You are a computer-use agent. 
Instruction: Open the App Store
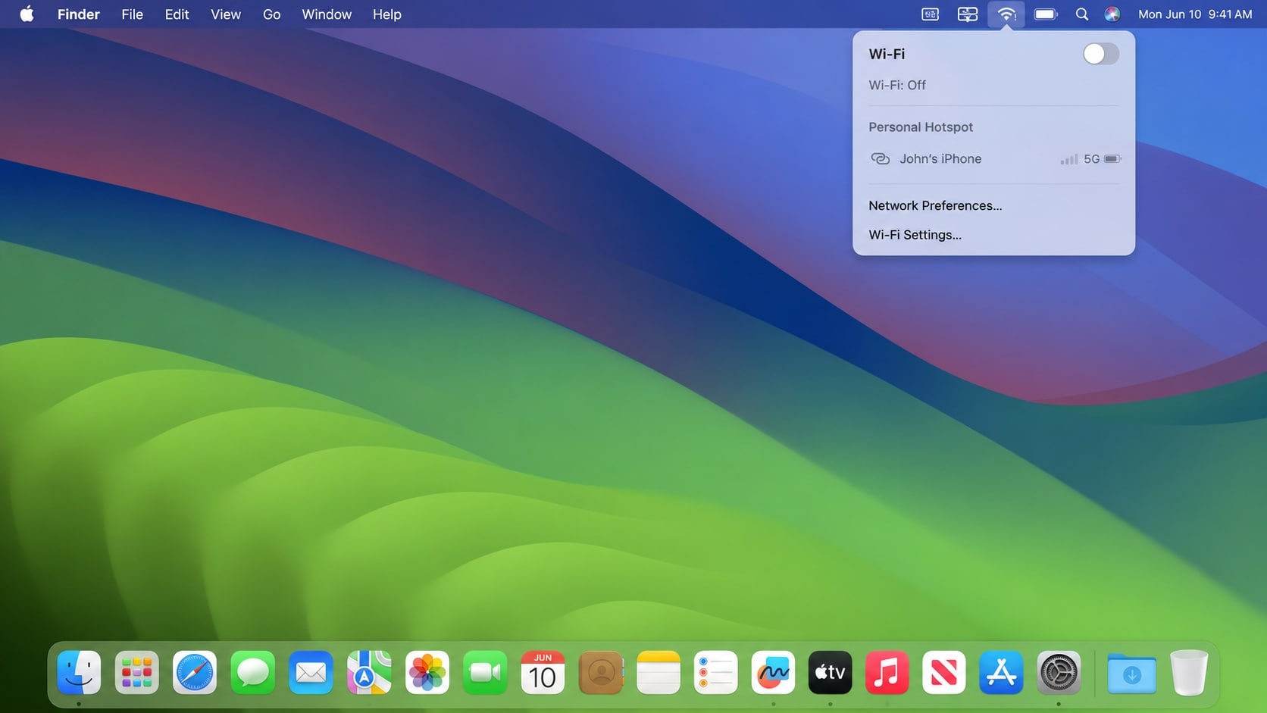(1001, 672)
